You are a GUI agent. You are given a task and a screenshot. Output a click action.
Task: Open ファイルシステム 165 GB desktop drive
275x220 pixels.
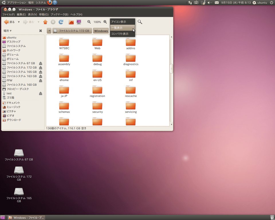click(x=19, y=195)
